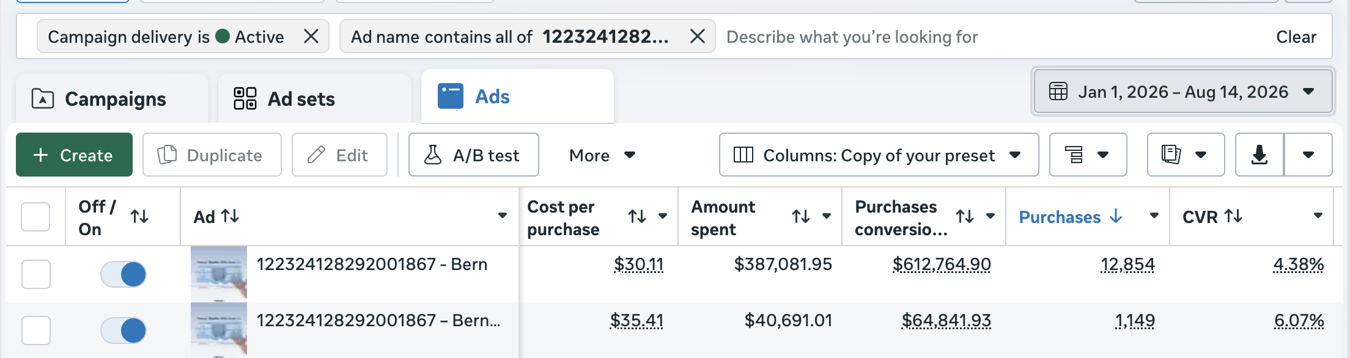Remove the Campaign delivery is Active filter
1350x358 pixels.
click(311, 37)
